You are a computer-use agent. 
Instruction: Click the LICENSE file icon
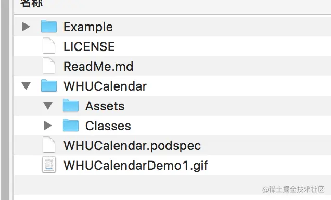click(49, 46)
